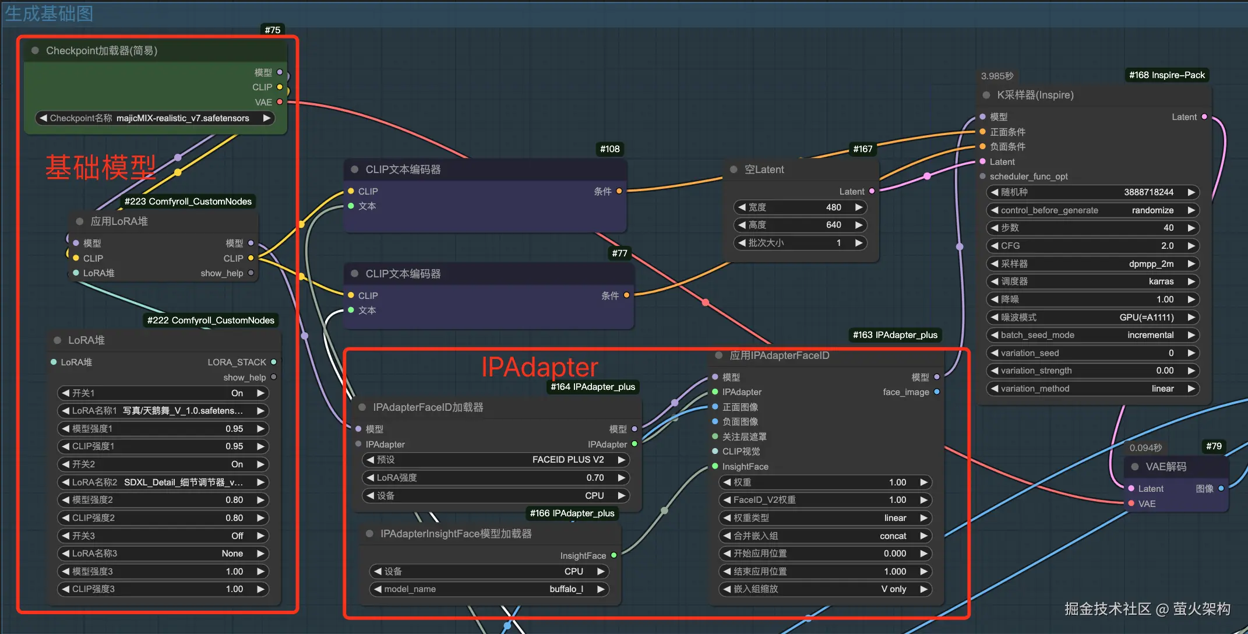Toggle 开关2 in the LoRA stack
The height and width of the screenshot is (634, 1248).
pos(162,464)
